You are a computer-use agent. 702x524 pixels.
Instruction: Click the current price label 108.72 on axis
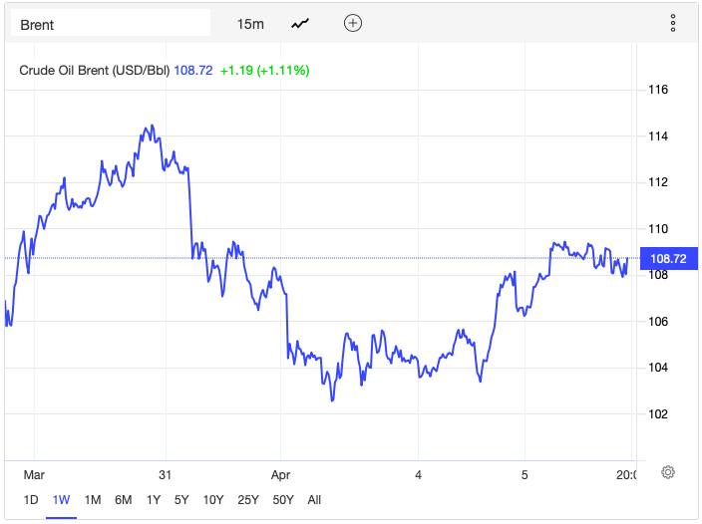pyautogui.click(x=668, y=258)
